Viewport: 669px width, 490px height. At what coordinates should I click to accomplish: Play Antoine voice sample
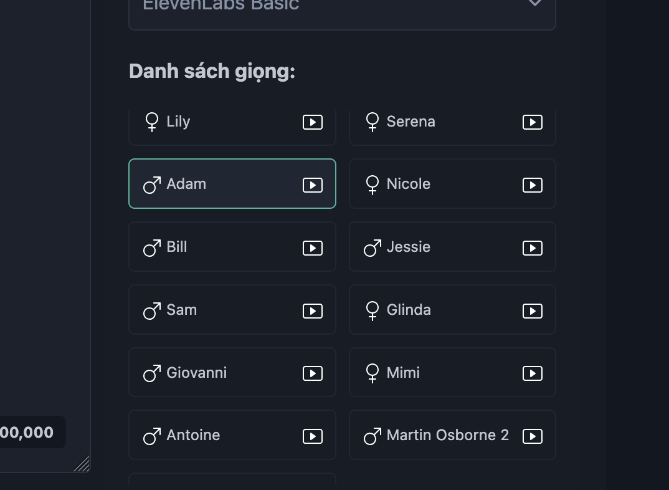313,436
